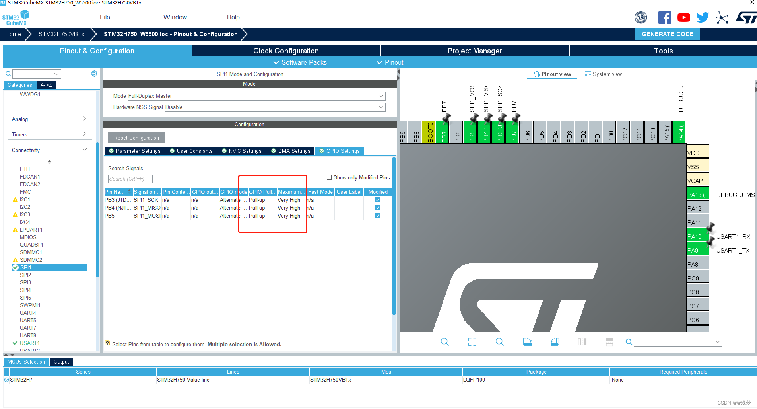Image resolution: width=757 pixels, height=409 pixels.
Task: Switch to Tools tab
Action: pos(663,51)
